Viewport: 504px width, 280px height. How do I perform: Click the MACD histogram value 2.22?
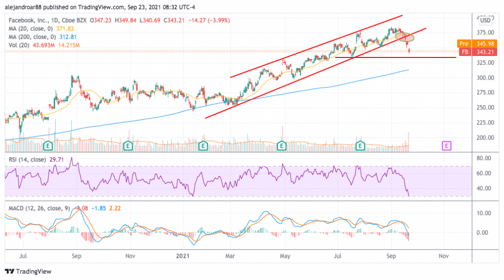pos(115,208)
